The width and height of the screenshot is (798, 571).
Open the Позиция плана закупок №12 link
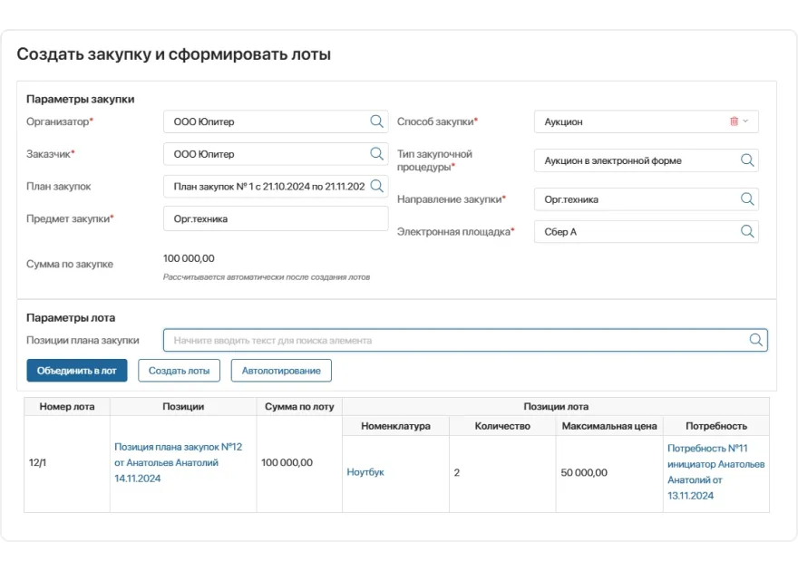(178, 462)
